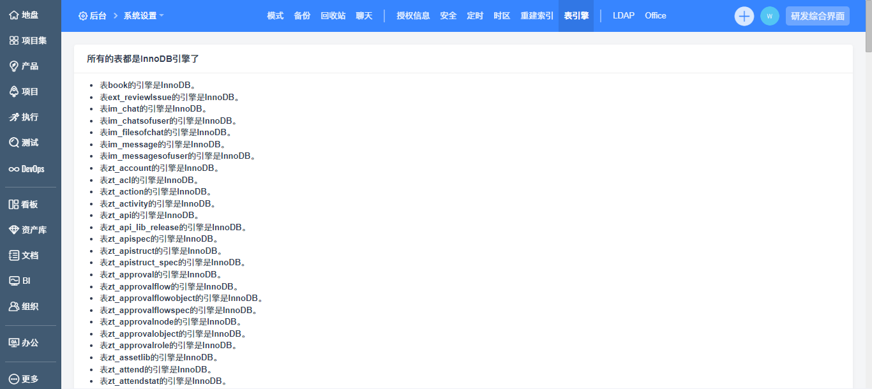Open the BI chart icon
This screenshot has width=872, height=389.
pos(13,281)
